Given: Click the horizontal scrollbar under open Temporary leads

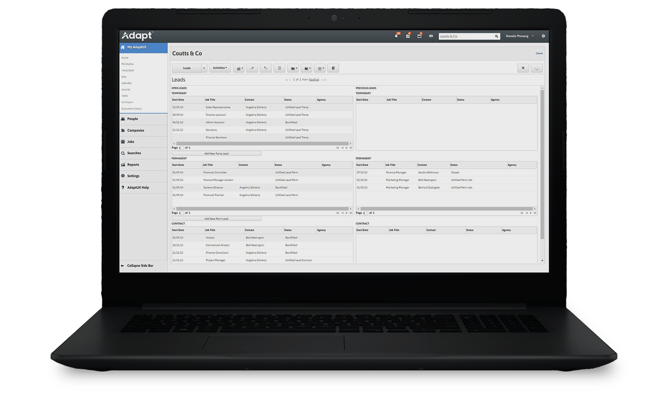Looking at the screenshot, I should click(x=262, y=144).
